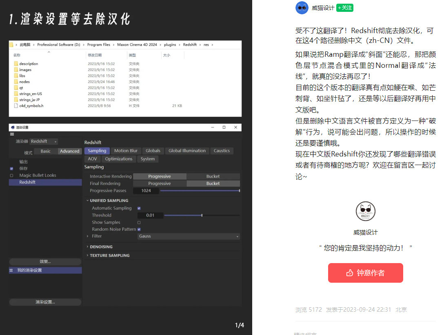Select Redshift in the left settings list
This screenshot has width=444, height=335.
(45, 182)
